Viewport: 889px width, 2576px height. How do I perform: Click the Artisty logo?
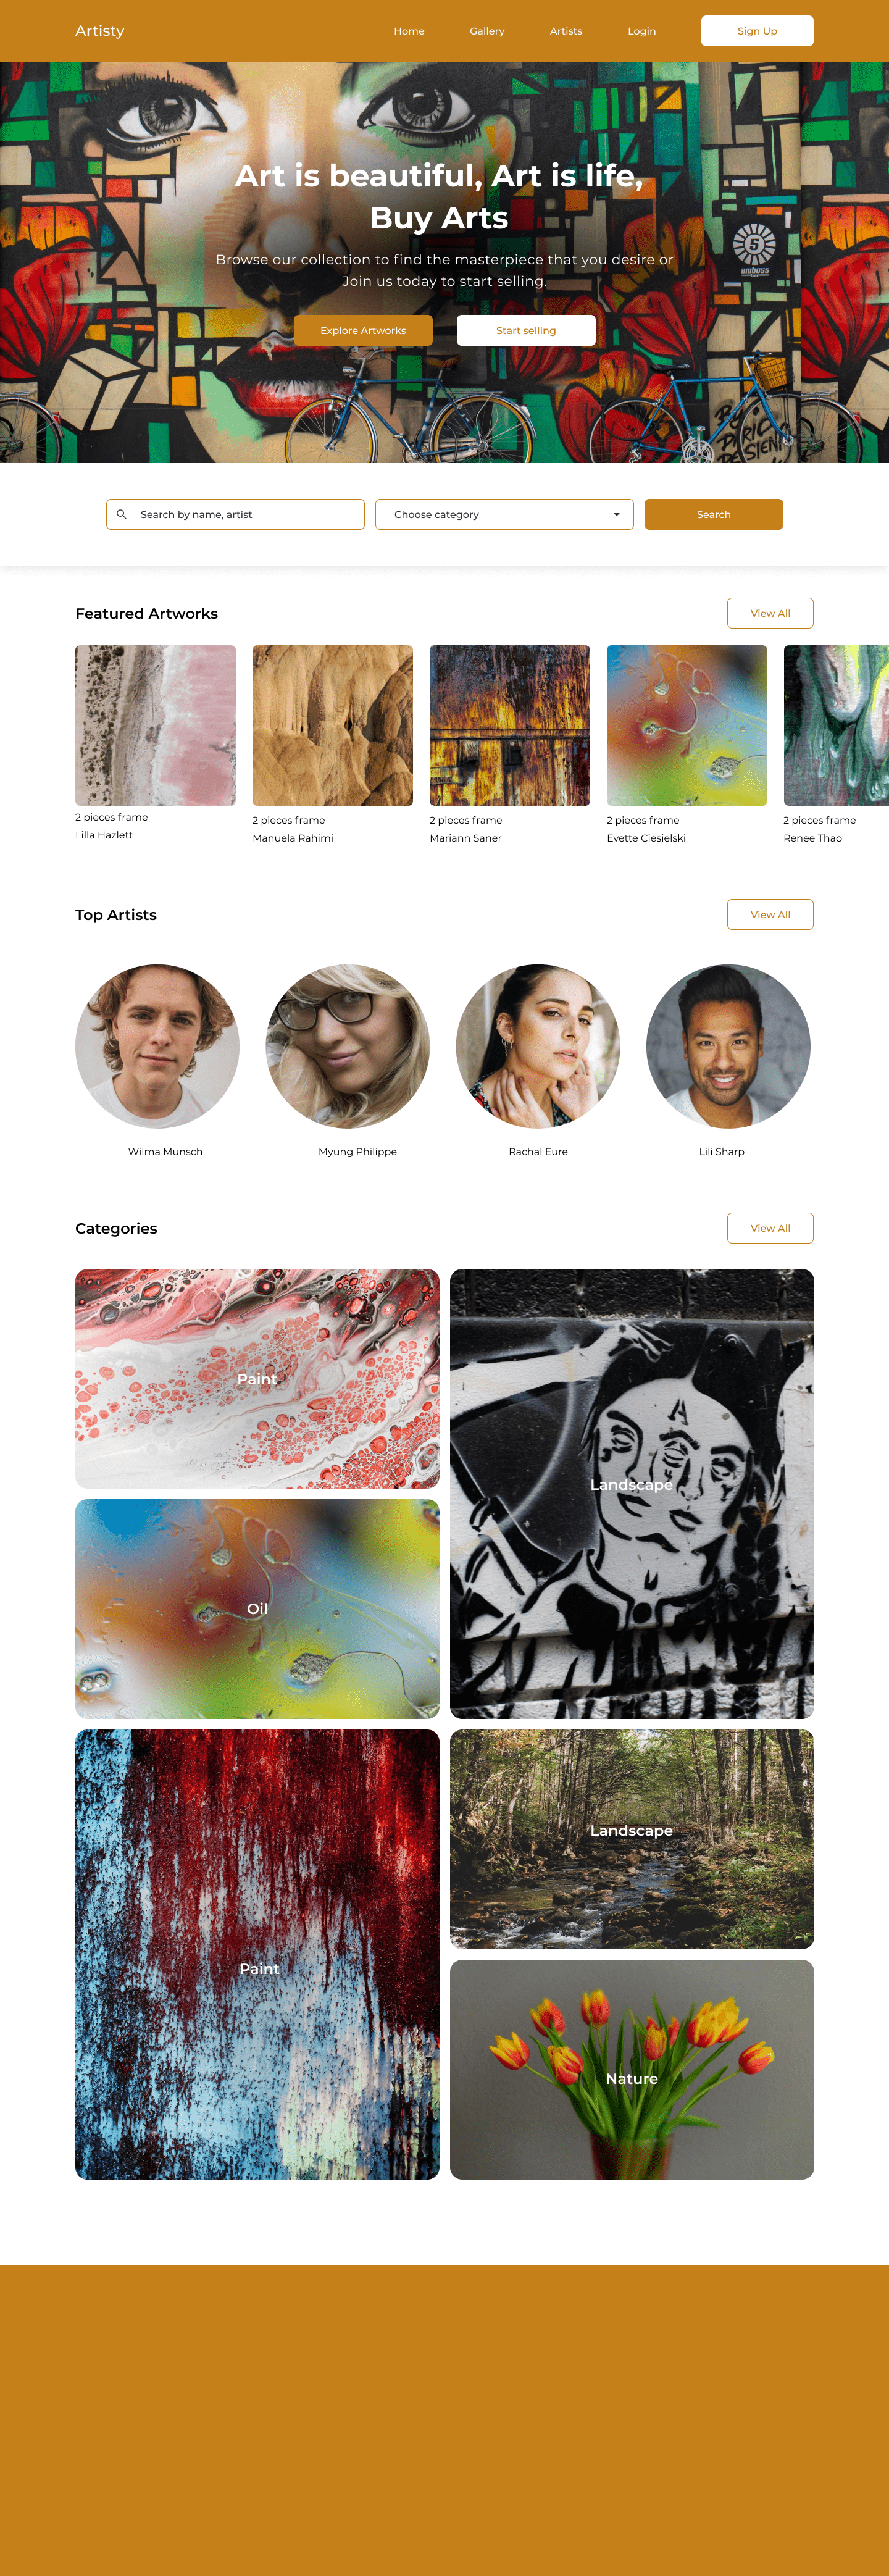click(x=100, y=31)
